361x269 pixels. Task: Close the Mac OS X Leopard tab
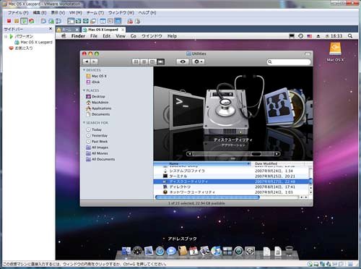coord(123,30)
